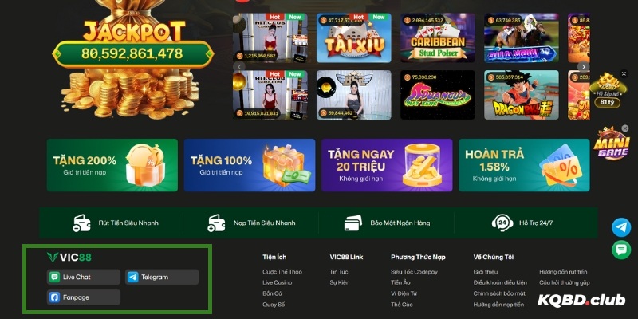Launch the Mini Game floating icon

[x=611, y=144]
